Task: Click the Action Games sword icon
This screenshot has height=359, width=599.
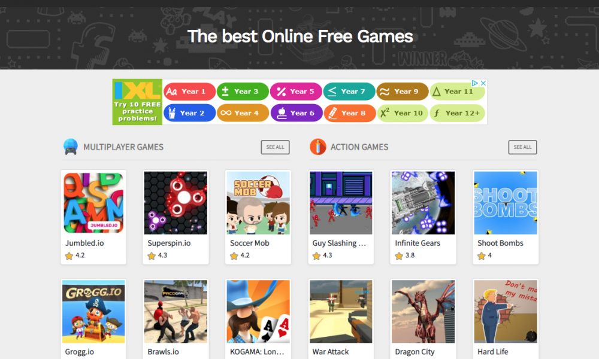Action: click(x=318, y=147)
